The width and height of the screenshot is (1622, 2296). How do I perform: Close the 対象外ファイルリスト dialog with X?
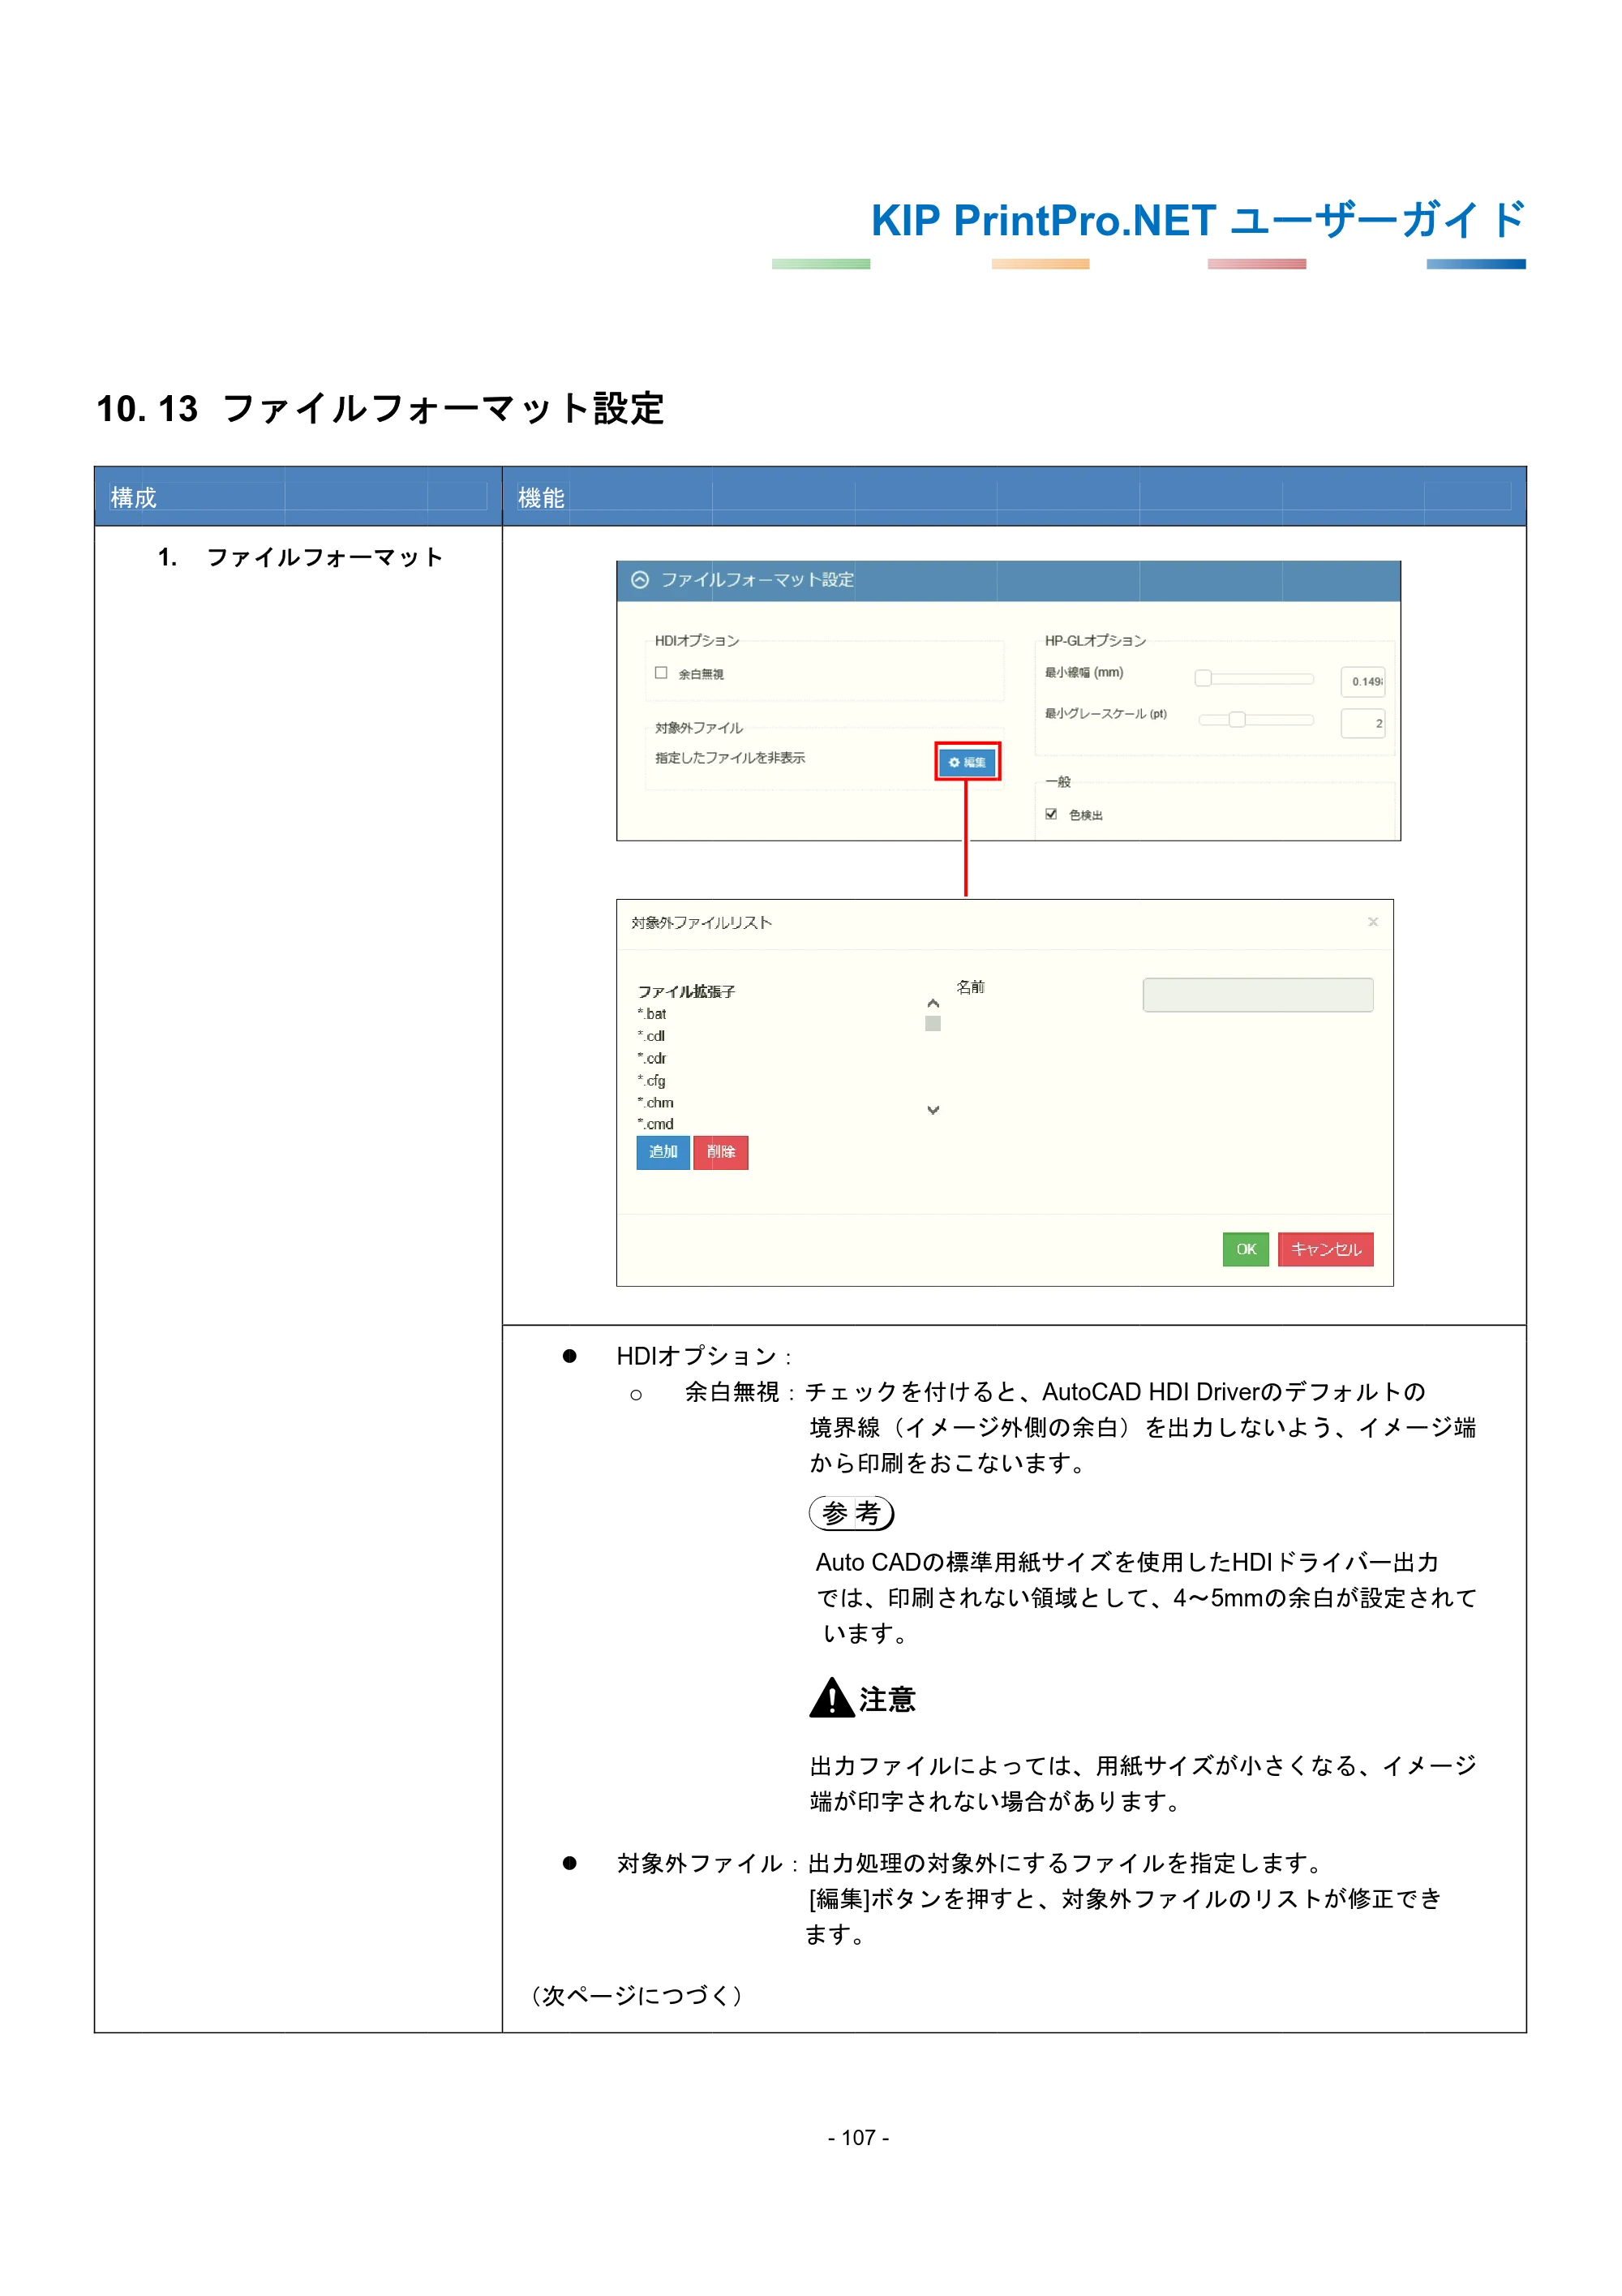click(x=1373, y=922)
